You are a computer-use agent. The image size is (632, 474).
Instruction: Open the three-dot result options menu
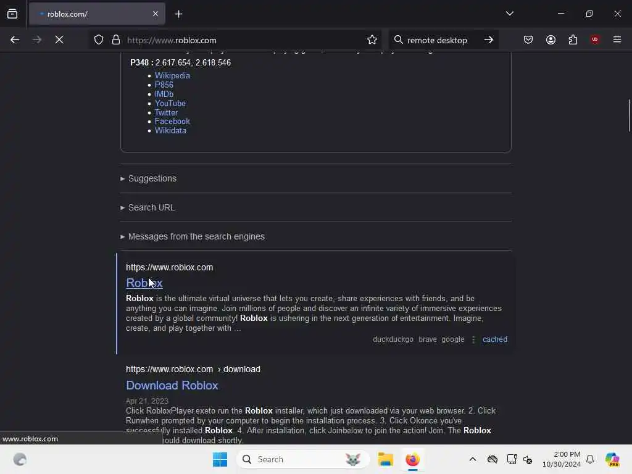tap(473, 340)
